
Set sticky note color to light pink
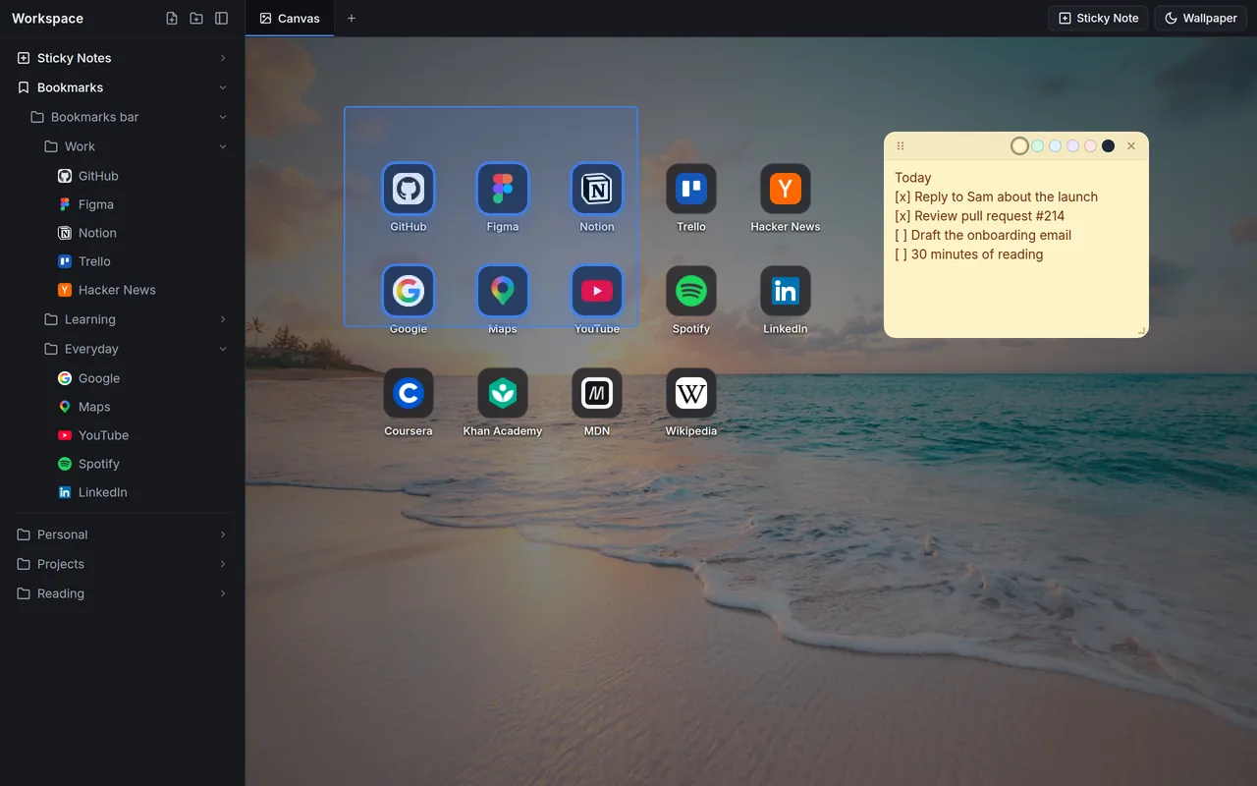[1090, 146]
